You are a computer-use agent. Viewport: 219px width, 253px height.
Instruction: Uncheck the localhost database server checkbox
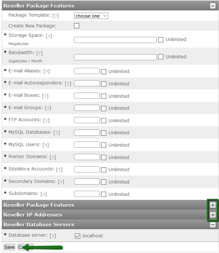pos(78,236)
